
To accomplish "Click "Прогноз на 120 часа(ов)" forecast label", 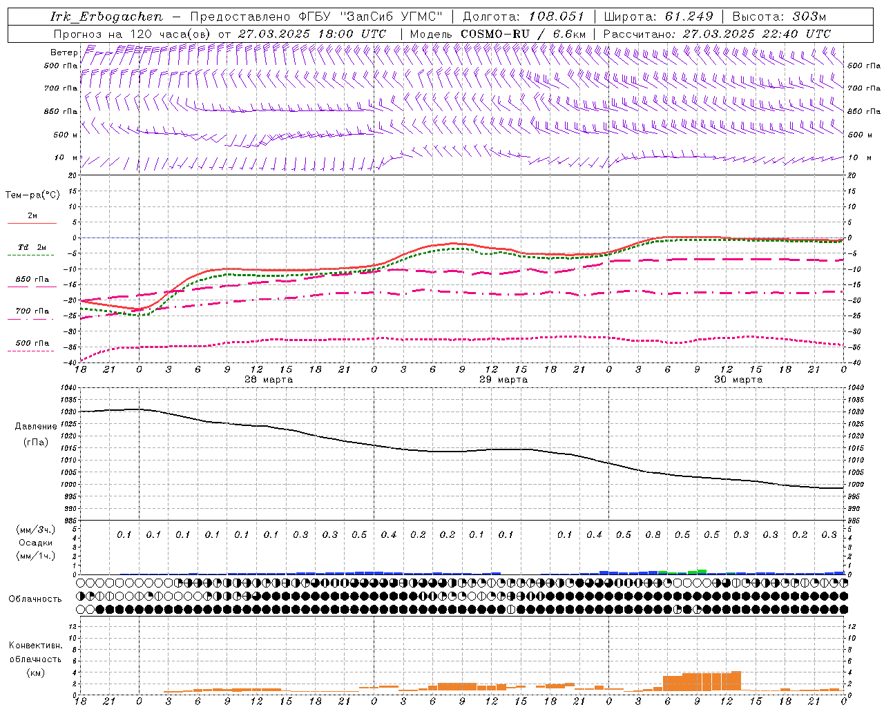I will 133,34.
